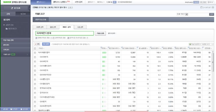Switch to the 업종 선택 tab
Screen dimensions: 216x112
53,27
